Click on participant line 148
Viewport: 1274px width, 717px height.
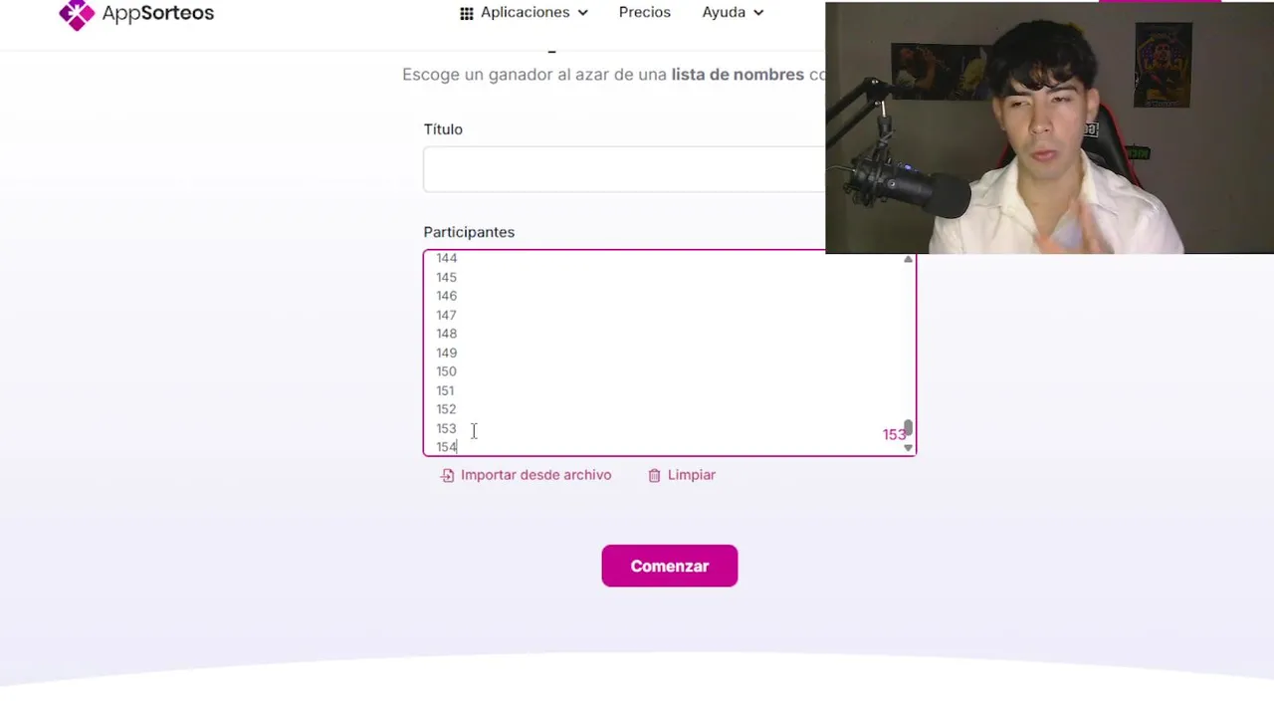coord(446,334)
